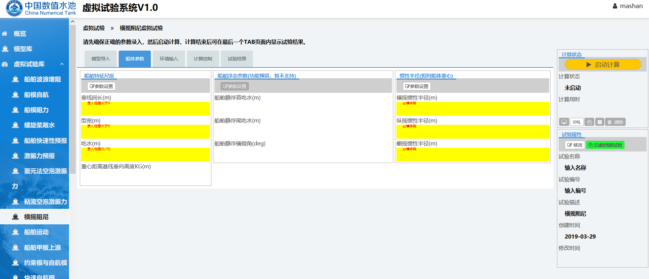The width and height of the screenshot is (649, 279).
Task: Click 参数设置 under 船舶特征尺度
Action: pos(101,86)
